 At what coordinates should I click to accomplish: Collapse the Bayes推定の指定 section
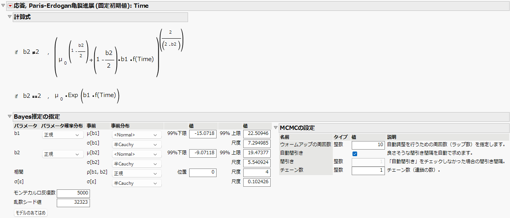coord(10,116)
